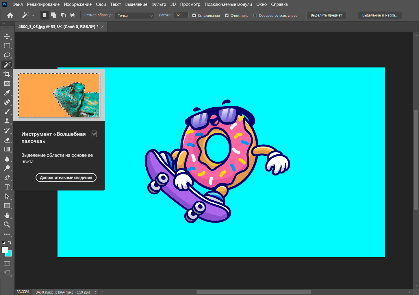Viewport: 419px width, 295px height.
Task: Select the Spot Healing Brush tool
Action: (7, 102)
